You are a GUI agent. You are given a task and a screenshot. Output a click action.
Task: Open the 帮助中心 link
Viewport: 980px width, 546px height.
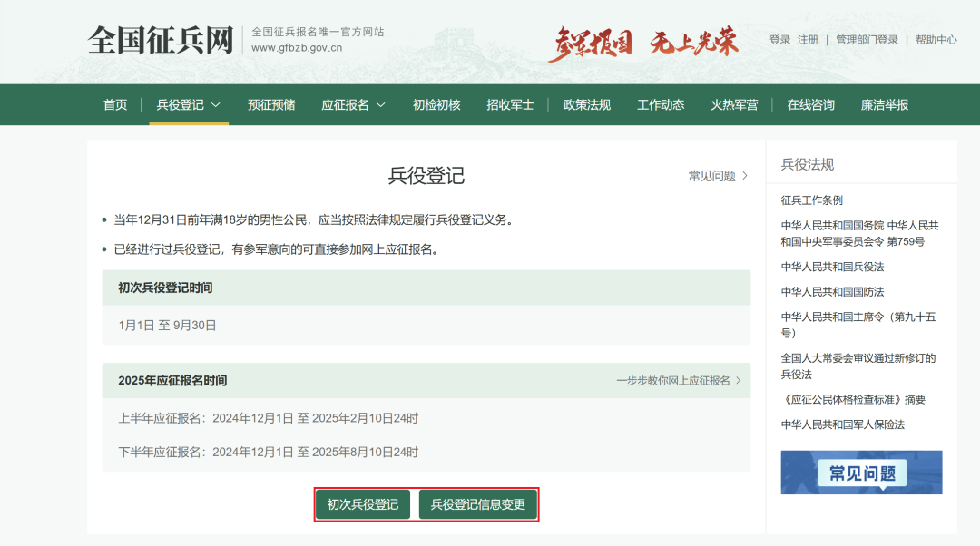pos(936,40)
